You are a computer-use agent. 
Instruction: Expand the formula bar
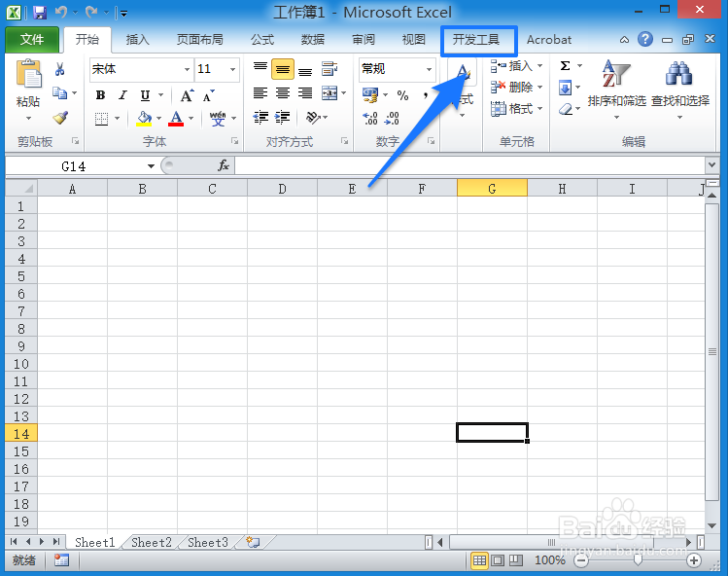coord(711,164)
